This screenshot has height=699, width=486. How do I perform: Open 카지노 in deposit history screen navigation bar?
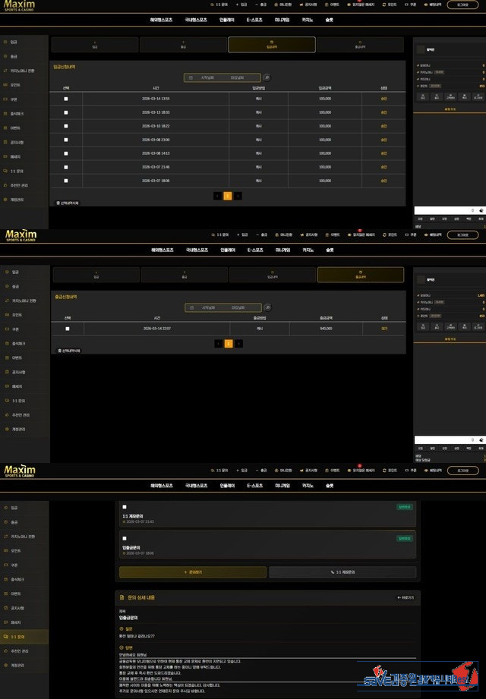(308, 20)
